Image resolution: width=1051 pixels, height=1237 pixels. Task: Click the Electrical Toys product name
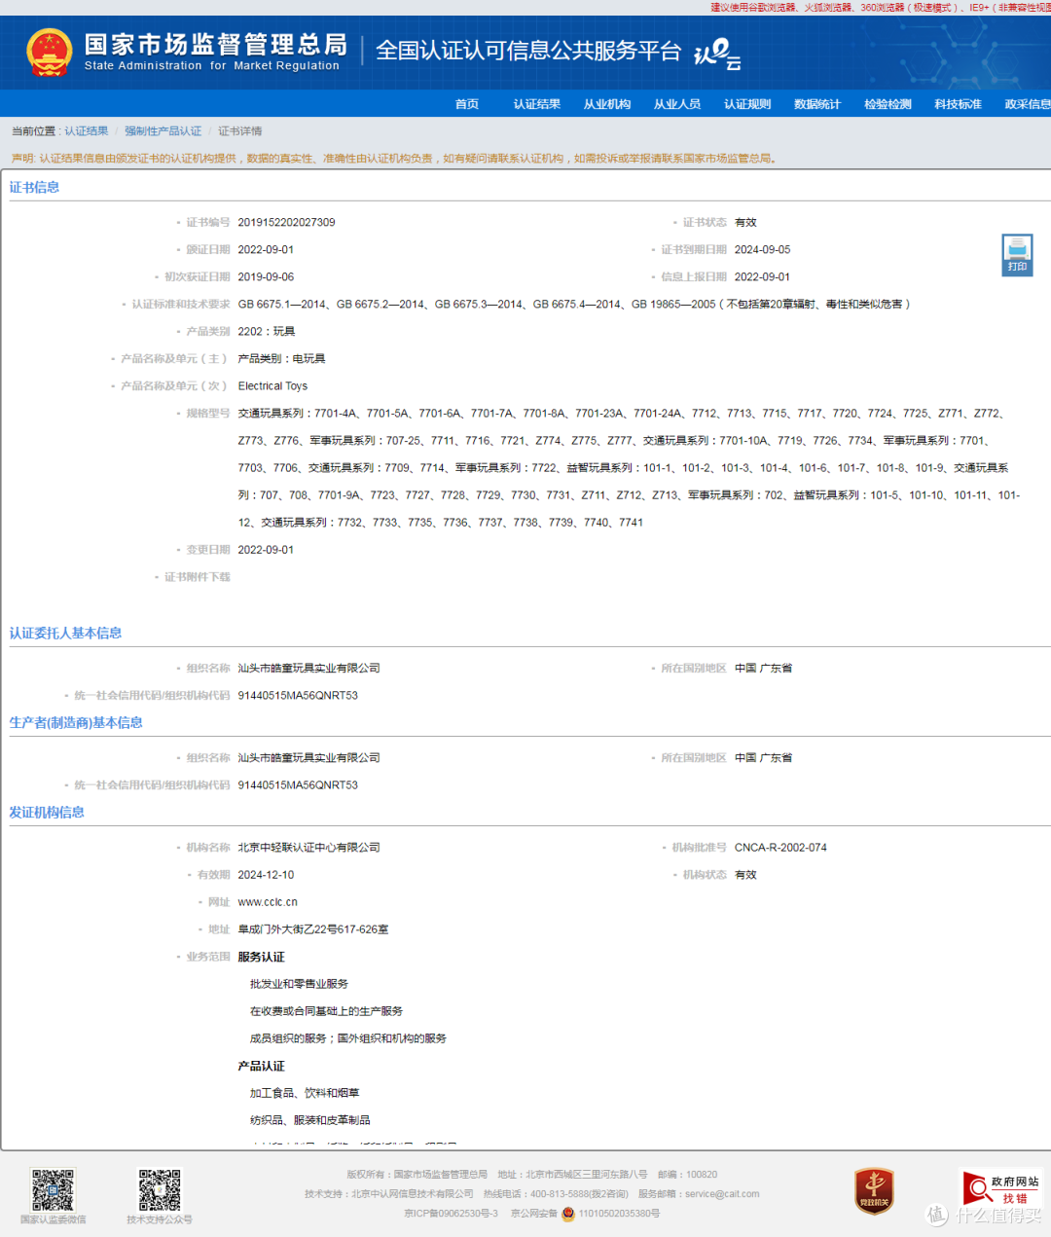[272, 386]
